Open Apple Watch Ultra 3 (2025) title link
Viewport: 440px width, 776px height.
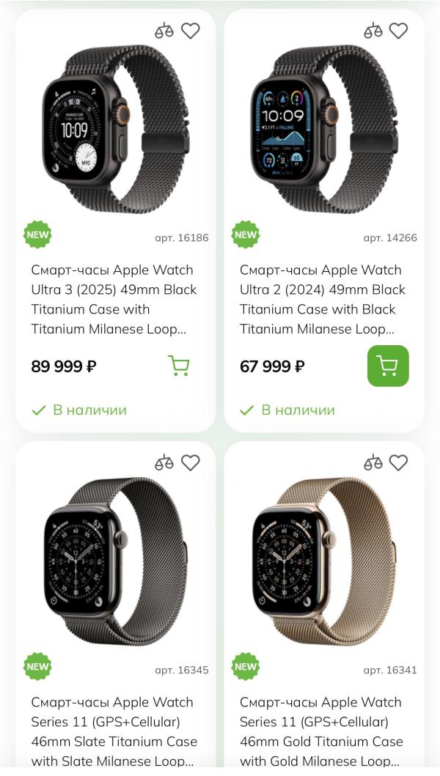(x=114, y=299)
